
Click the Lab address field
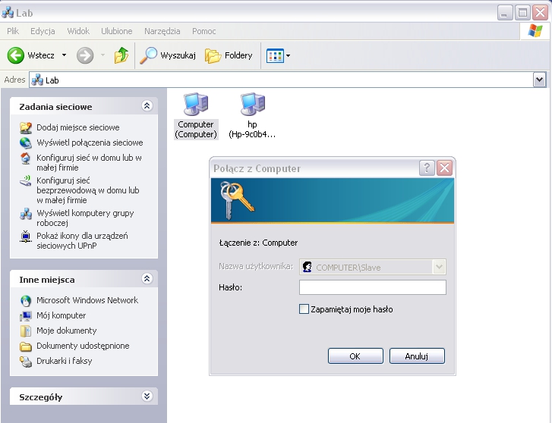281,80
